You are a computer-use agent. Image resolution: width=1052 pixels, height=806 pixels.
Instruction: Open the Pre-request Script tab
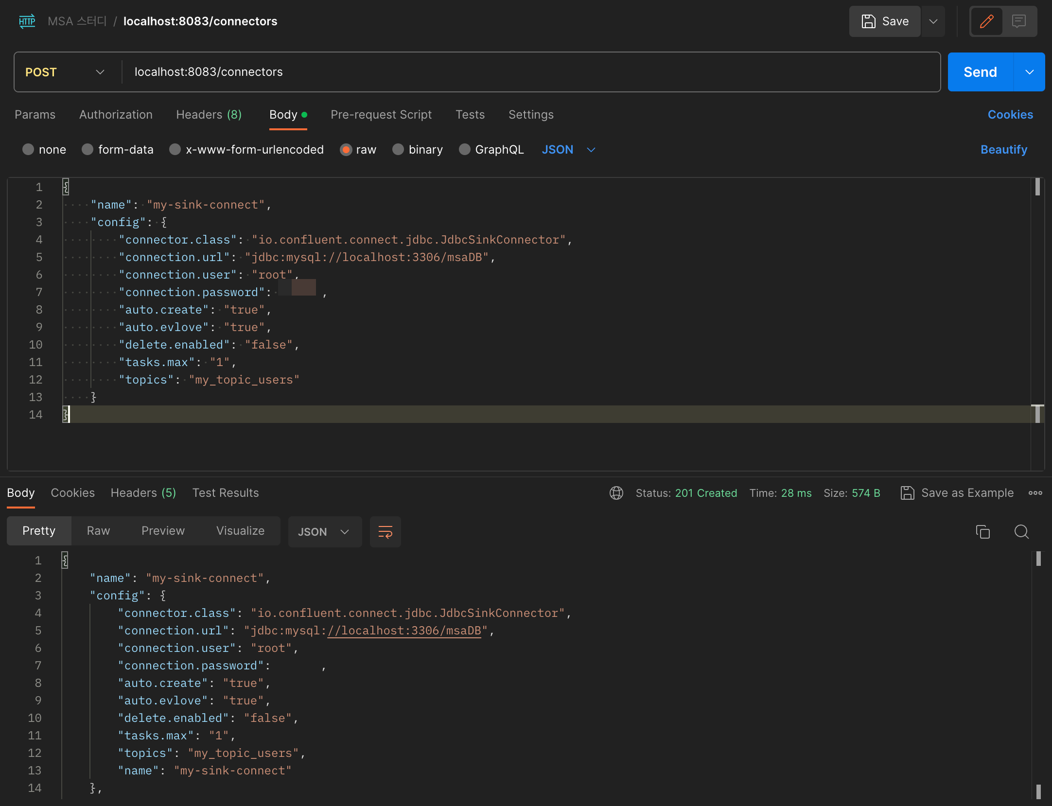click(381, 115)
